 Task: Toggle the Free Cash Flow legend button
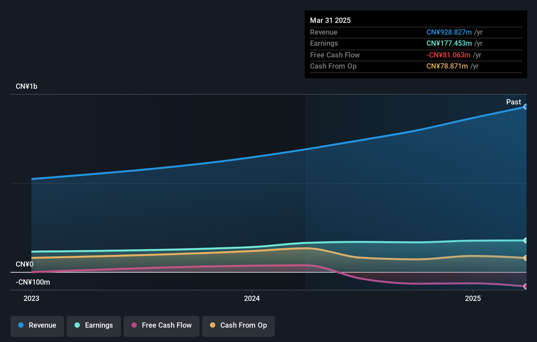(162, 326)
